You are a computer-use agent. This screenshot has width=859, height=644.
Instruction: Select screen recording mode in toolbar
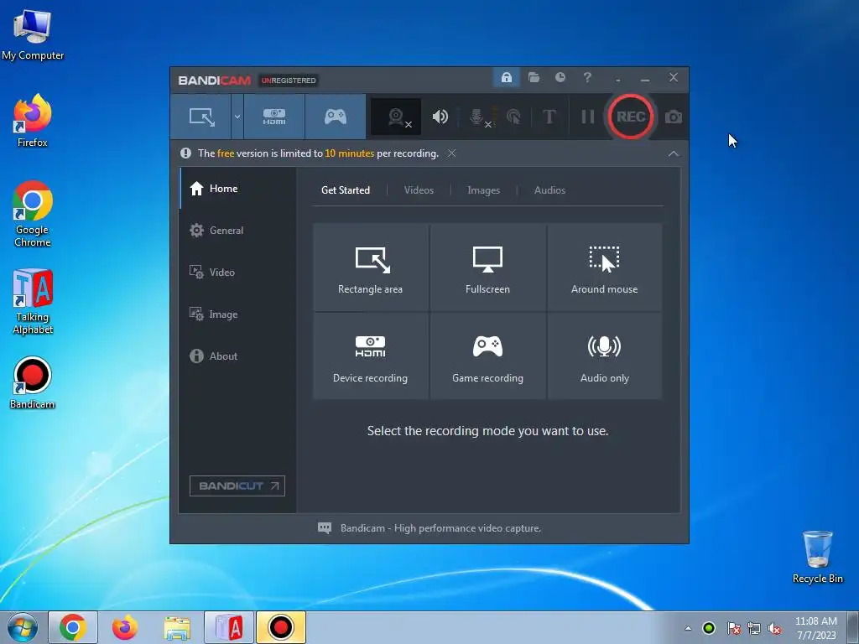point(201,117)
